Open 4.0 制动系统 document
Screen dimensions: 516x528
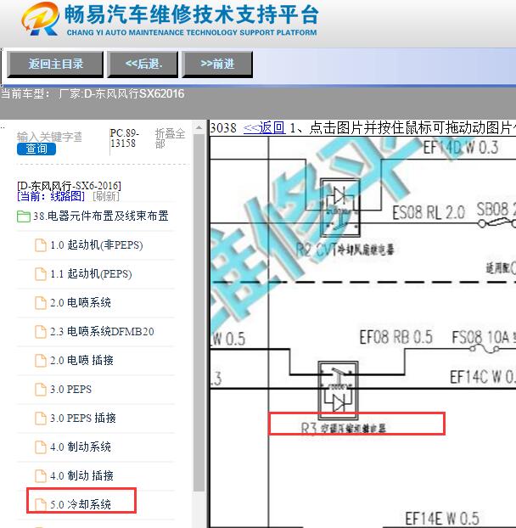[81, 447]
